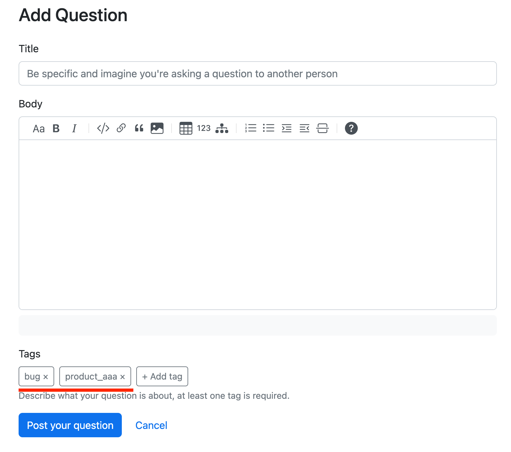Insert a hyperlink

(121, 128)
